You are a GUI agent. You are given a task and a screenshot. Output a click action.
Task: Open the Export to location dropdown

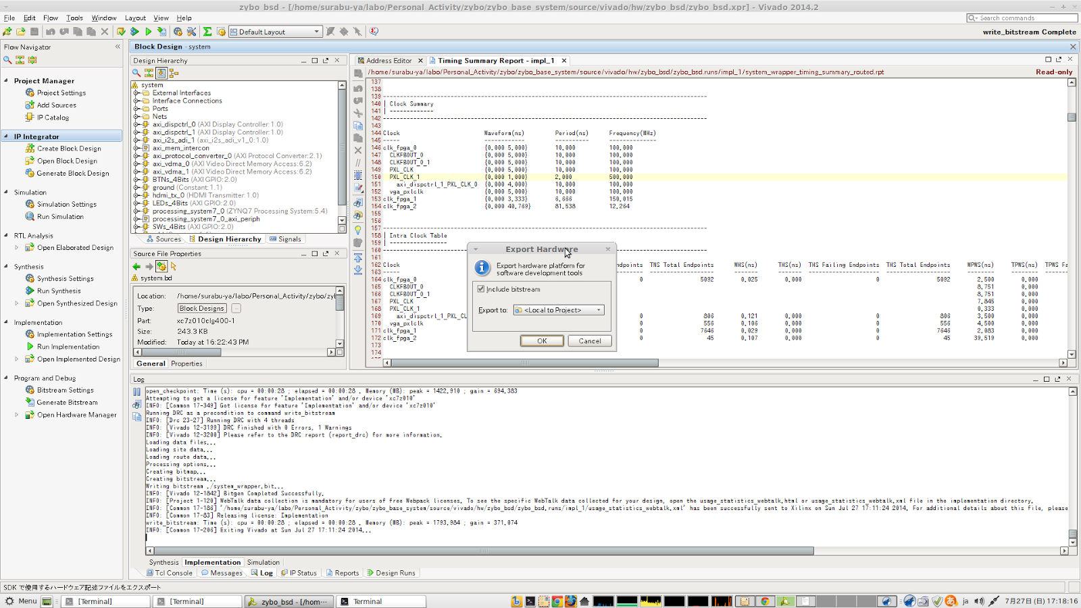558,310
